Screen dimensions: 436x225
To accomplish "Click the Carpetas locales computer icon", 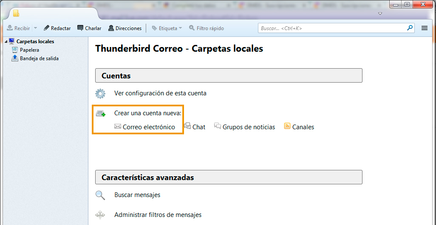I will pos(11,41).
